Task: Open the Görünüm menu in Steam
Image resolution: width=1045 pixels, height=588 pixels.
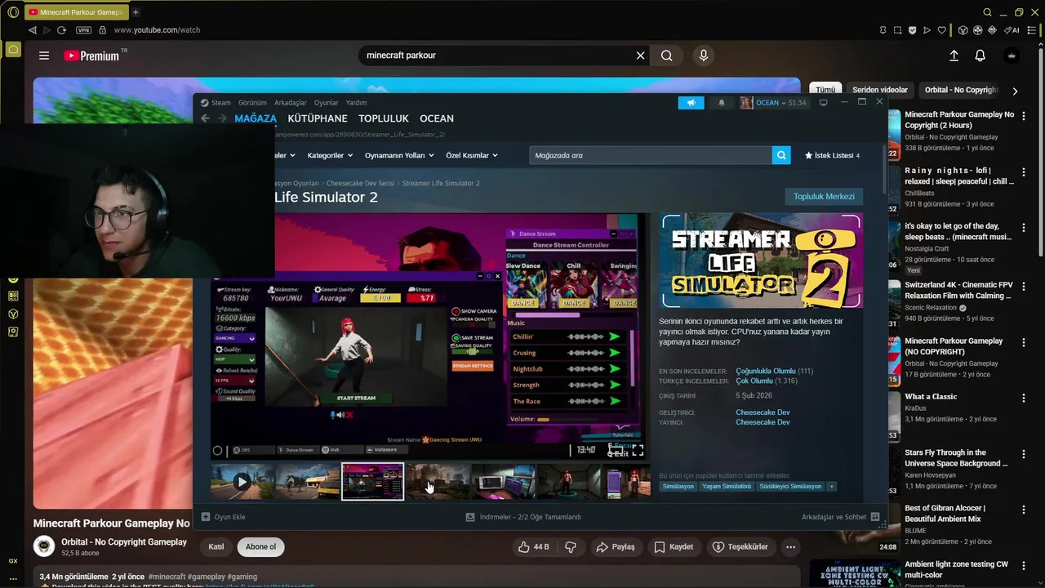Action: point(252,103)
